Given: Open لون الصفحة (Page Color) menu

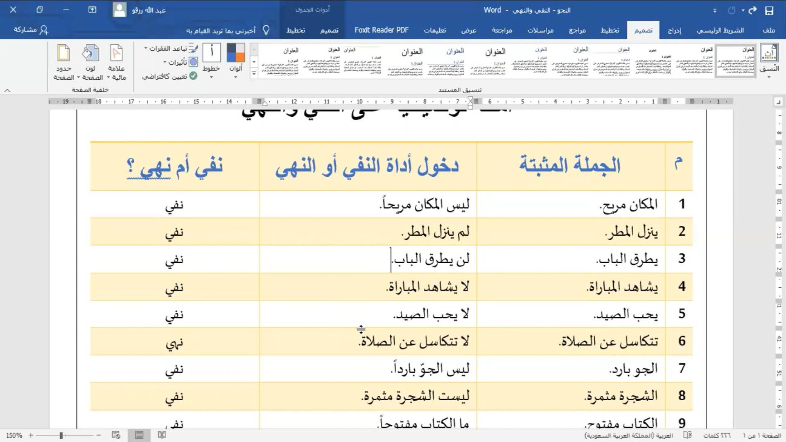Looking at the screenshot, I should coord(90,62).
